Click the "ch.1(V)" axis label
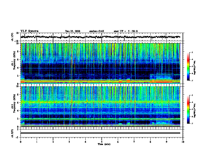 (12, 37)
